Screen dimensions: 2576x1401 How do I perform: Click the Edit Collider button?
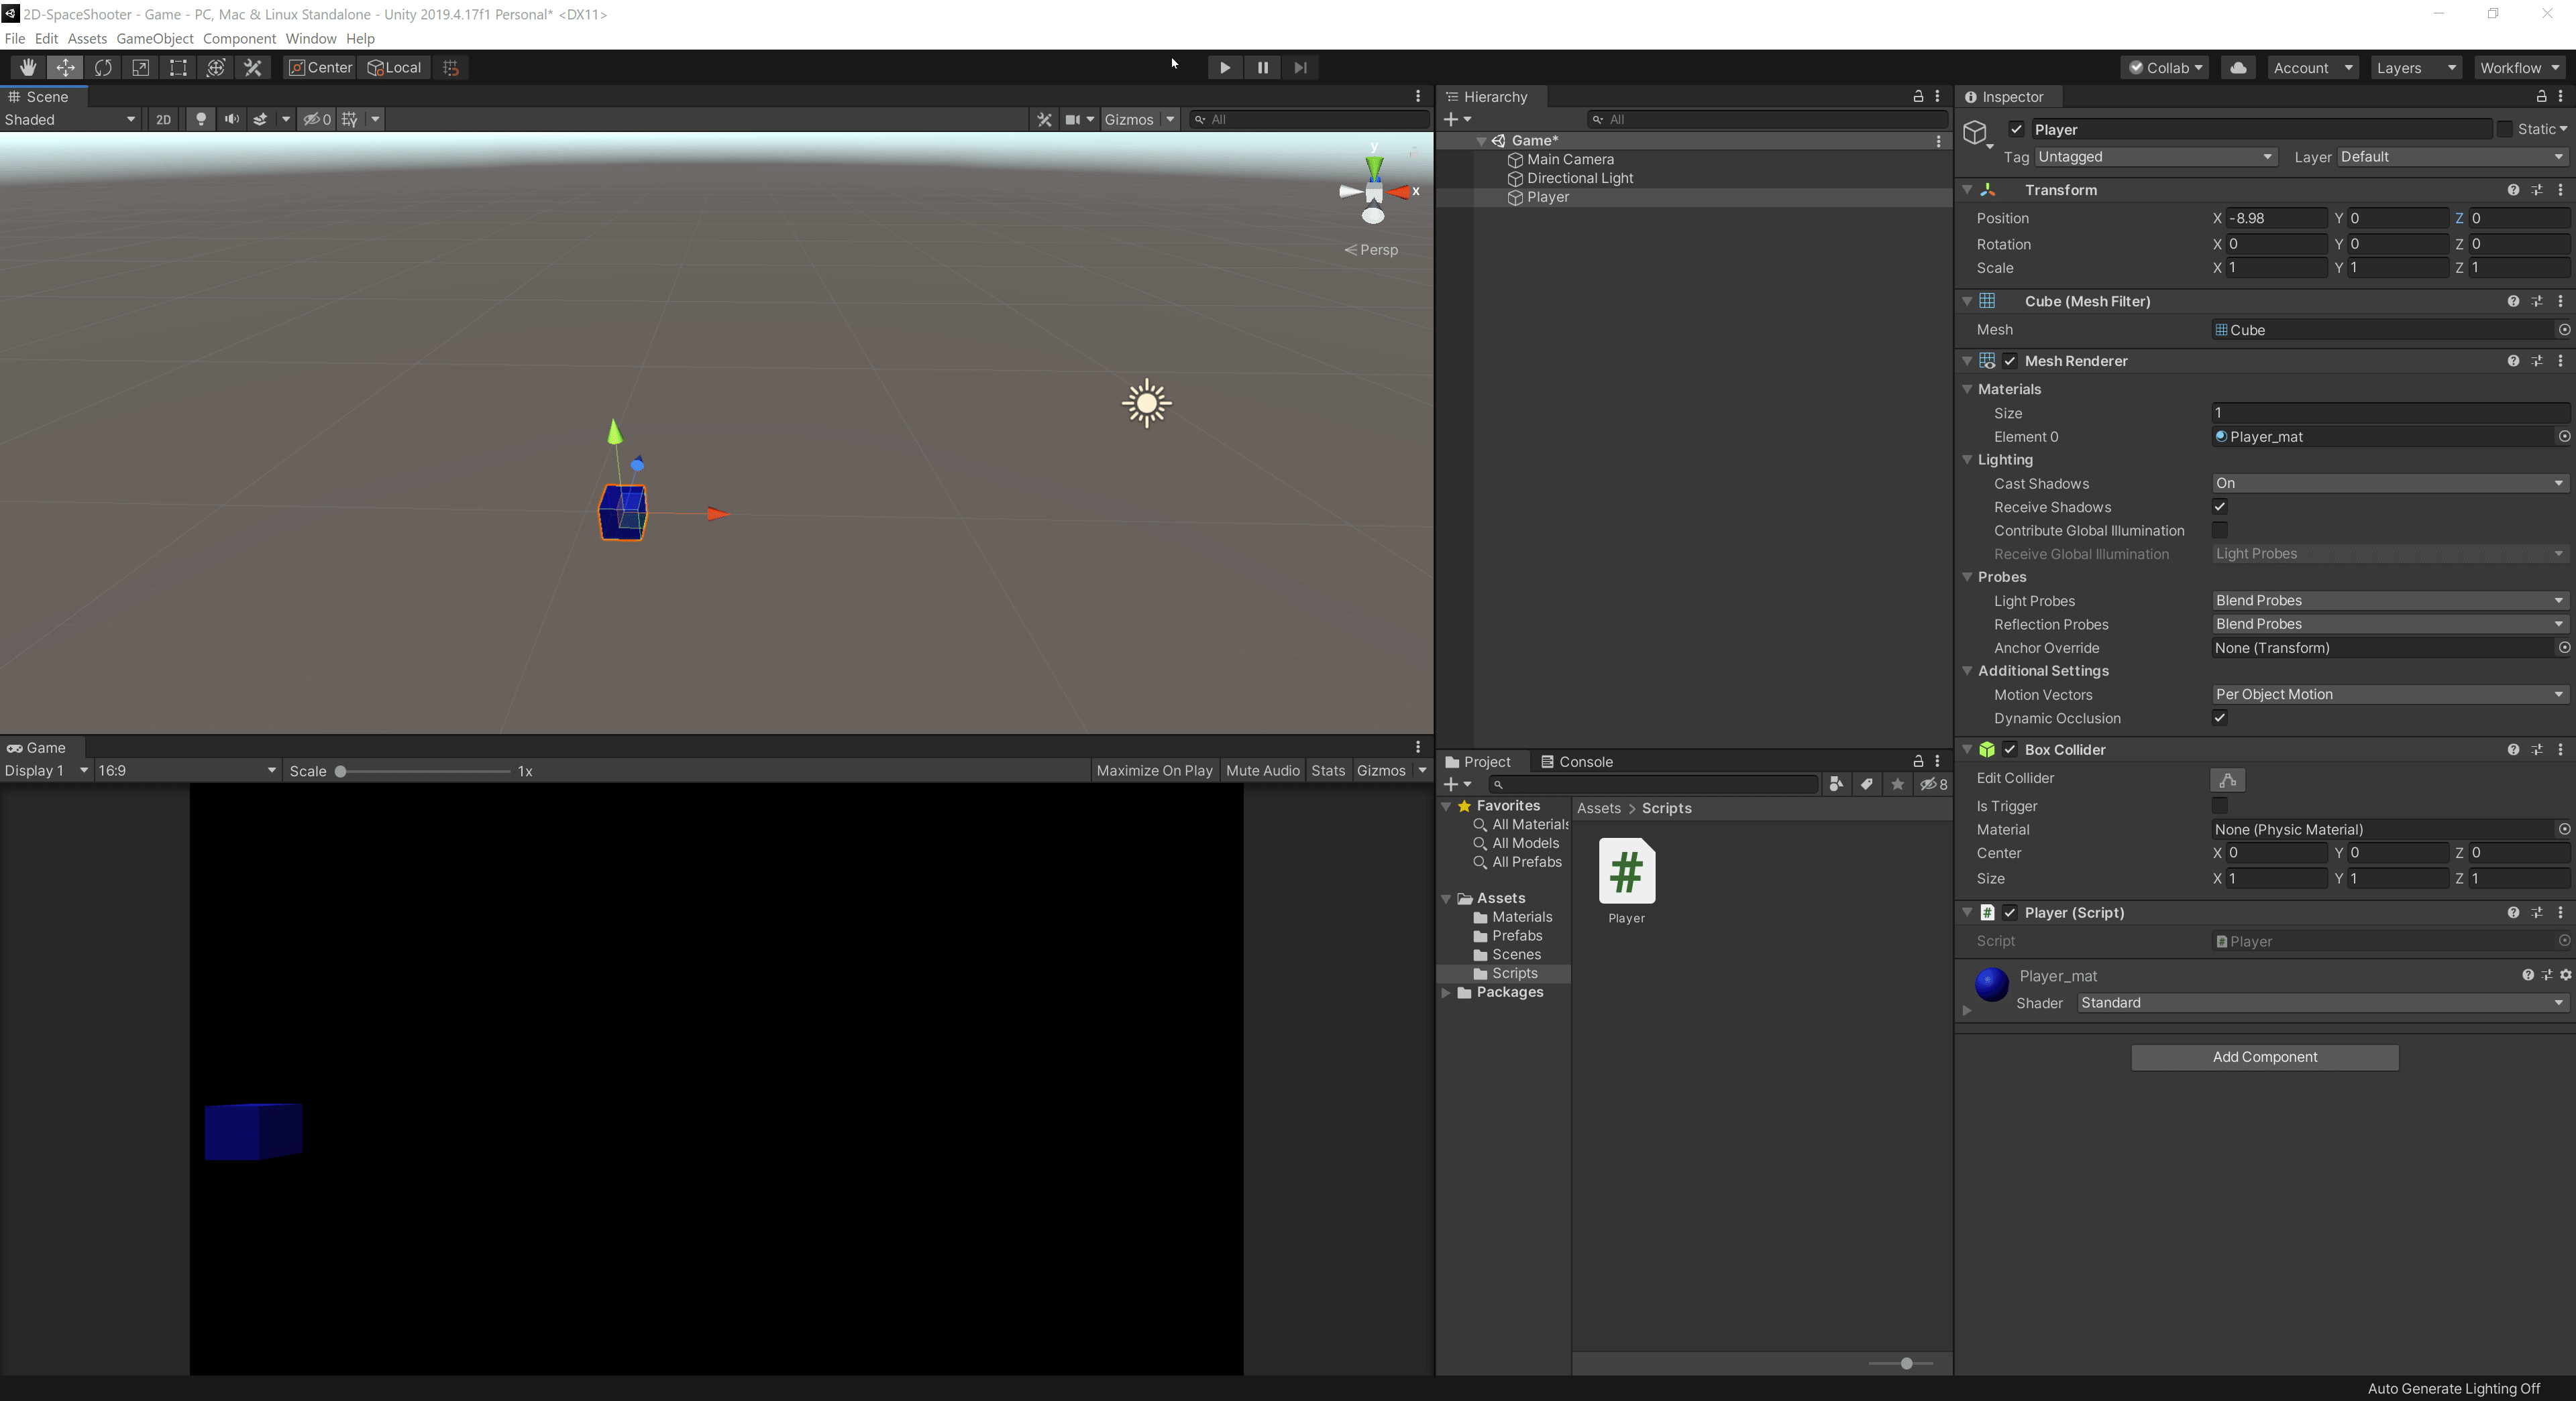(x=2227, y=780)
